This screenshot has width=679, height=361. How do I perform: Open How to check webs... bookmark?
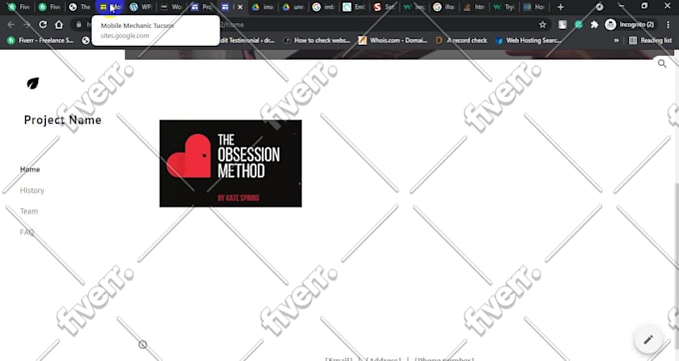coord(317,40)
